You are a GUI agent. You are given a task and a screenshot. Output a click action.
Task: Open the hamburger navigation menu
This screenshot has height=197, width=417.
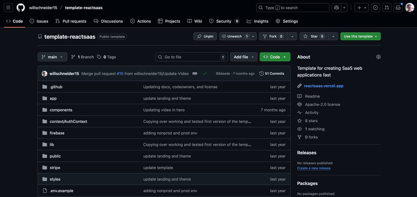pos(9,8)
